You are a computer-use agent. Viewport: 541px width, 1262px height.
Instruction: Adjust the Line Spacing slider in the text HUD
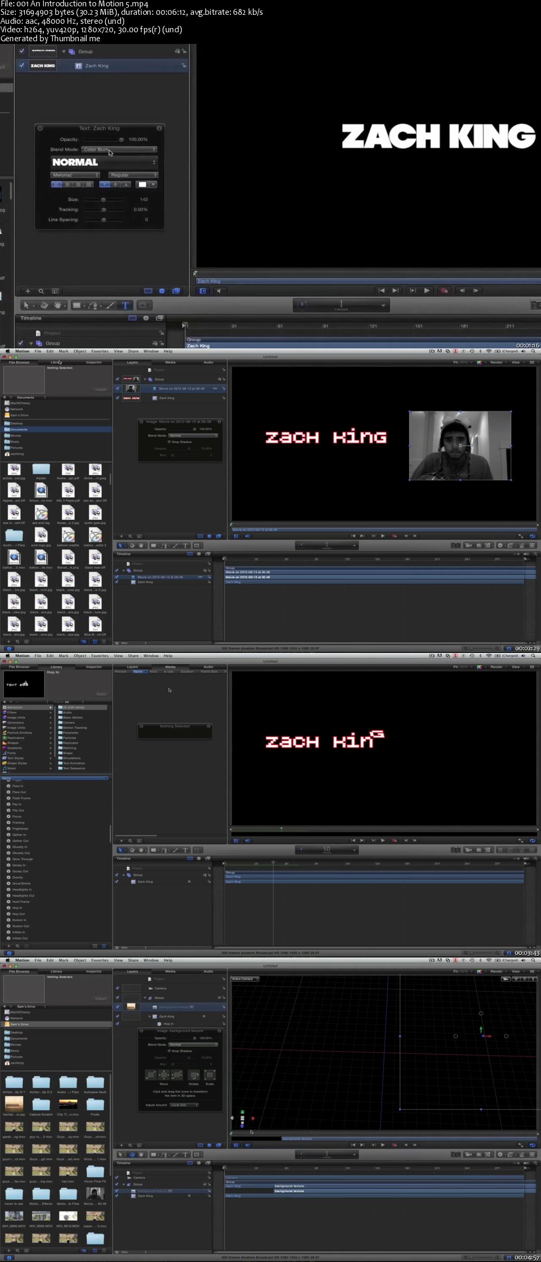[104, 220]
